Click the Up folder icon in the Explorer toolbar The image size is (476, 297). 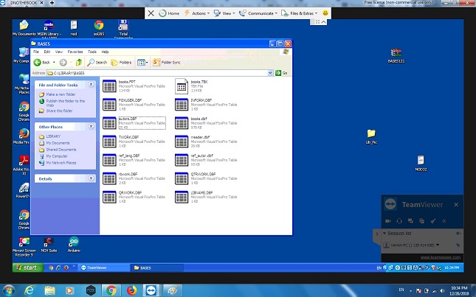[78, 63]
